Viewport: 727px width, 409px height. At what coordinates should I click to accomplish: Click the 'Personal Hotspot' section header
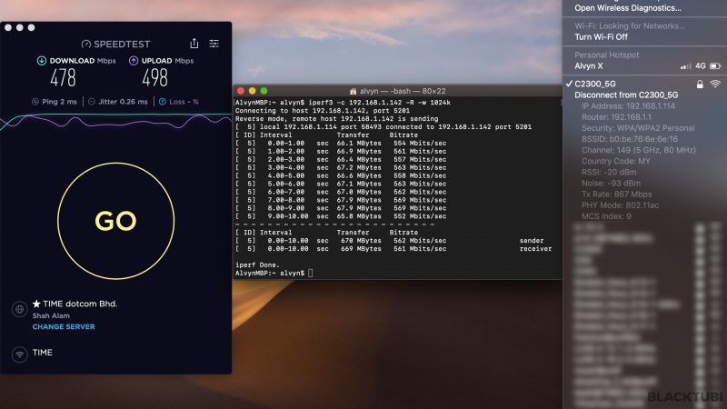pos(606,55)
